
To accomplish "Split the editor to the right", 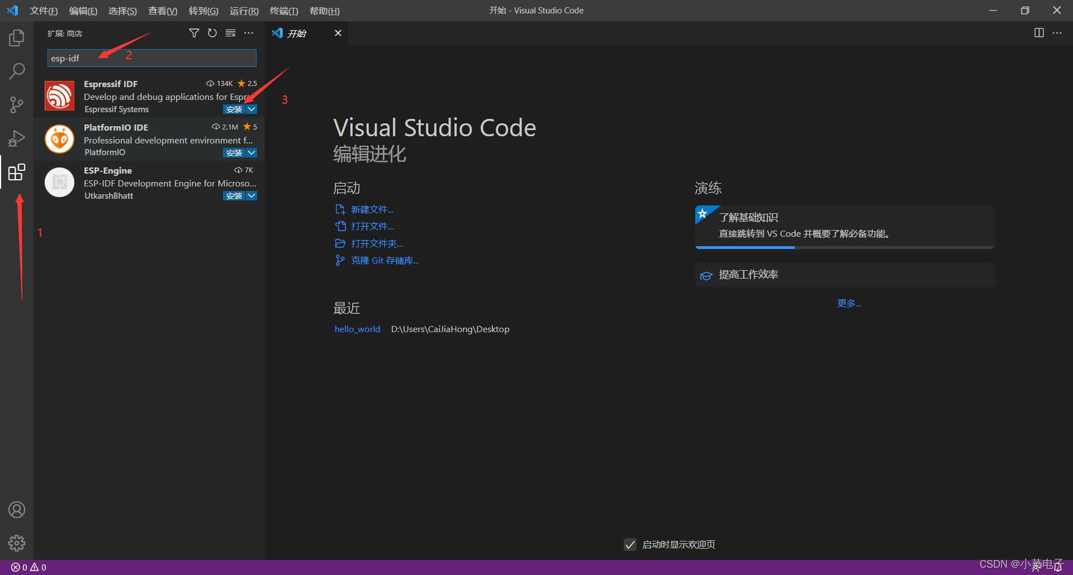I will click(1039, 33).
